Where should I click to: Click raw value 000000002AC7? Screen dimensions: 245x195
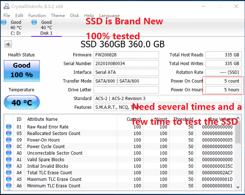[x=217, y=173]
